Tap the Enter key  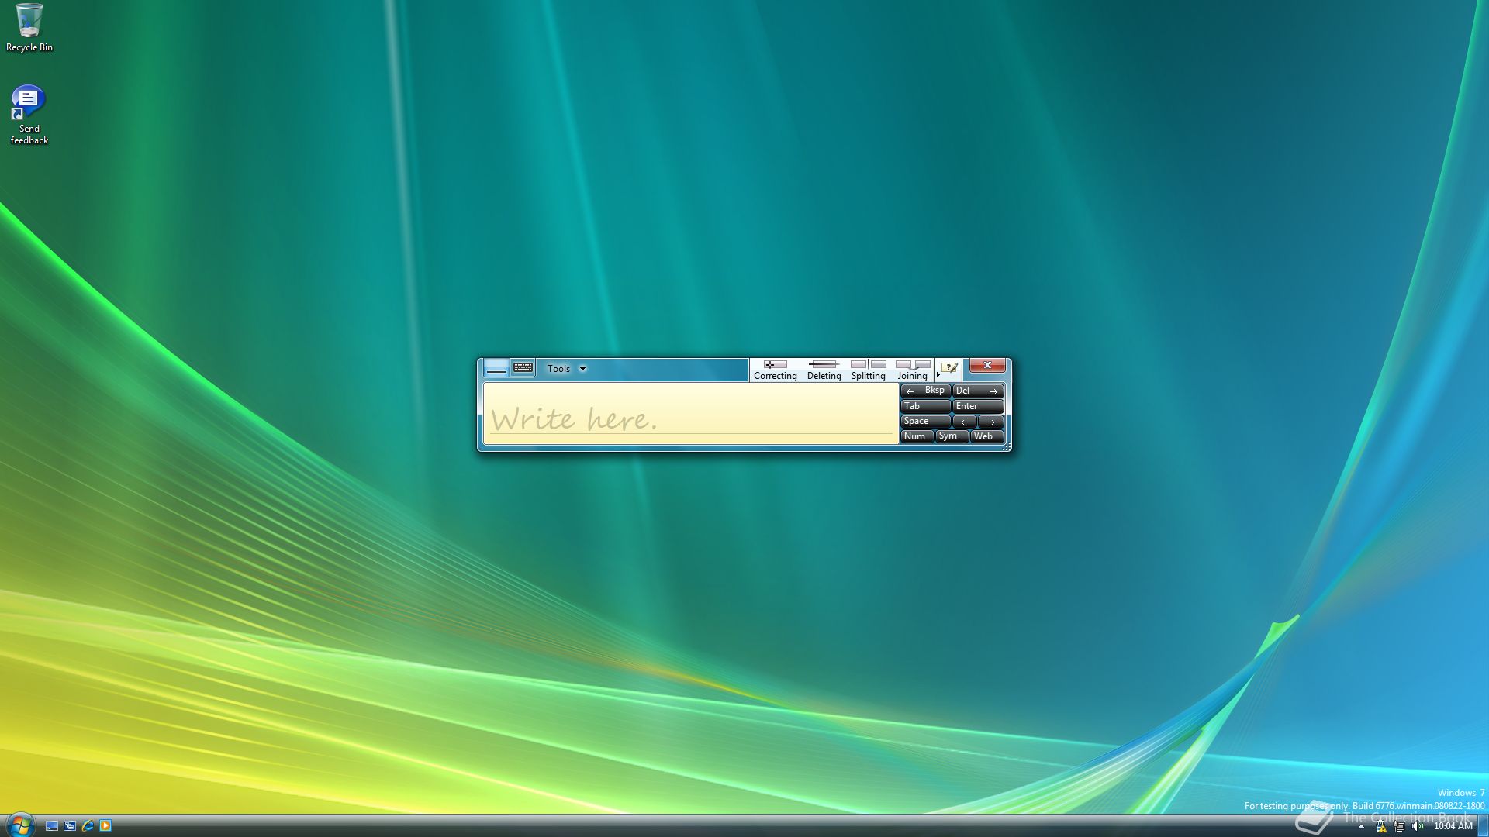(x=978, y=406)
